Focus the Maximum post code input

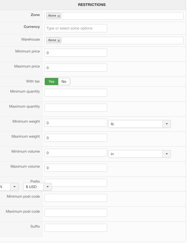pyautogui.click(x=76, y=213)
